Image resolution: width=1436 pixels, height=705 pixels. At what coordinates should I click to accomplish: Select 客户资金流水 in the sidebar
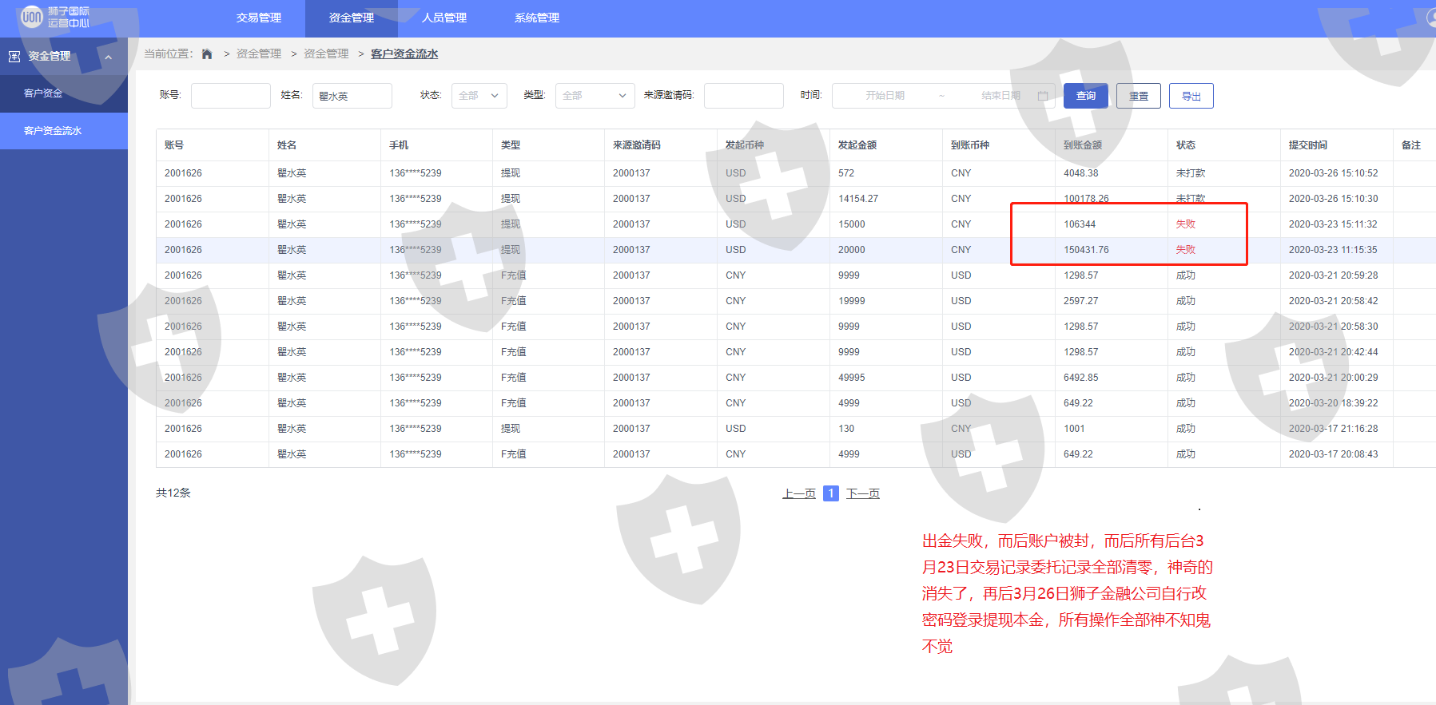point(53,131)
